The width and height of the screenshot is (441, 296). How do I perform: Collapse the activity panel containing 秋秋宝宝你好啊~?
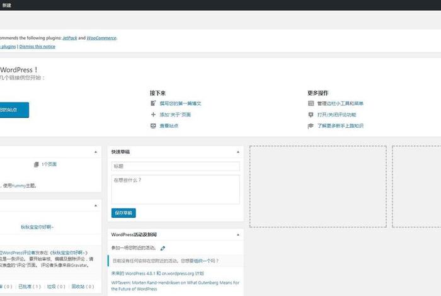coord(96,206)
